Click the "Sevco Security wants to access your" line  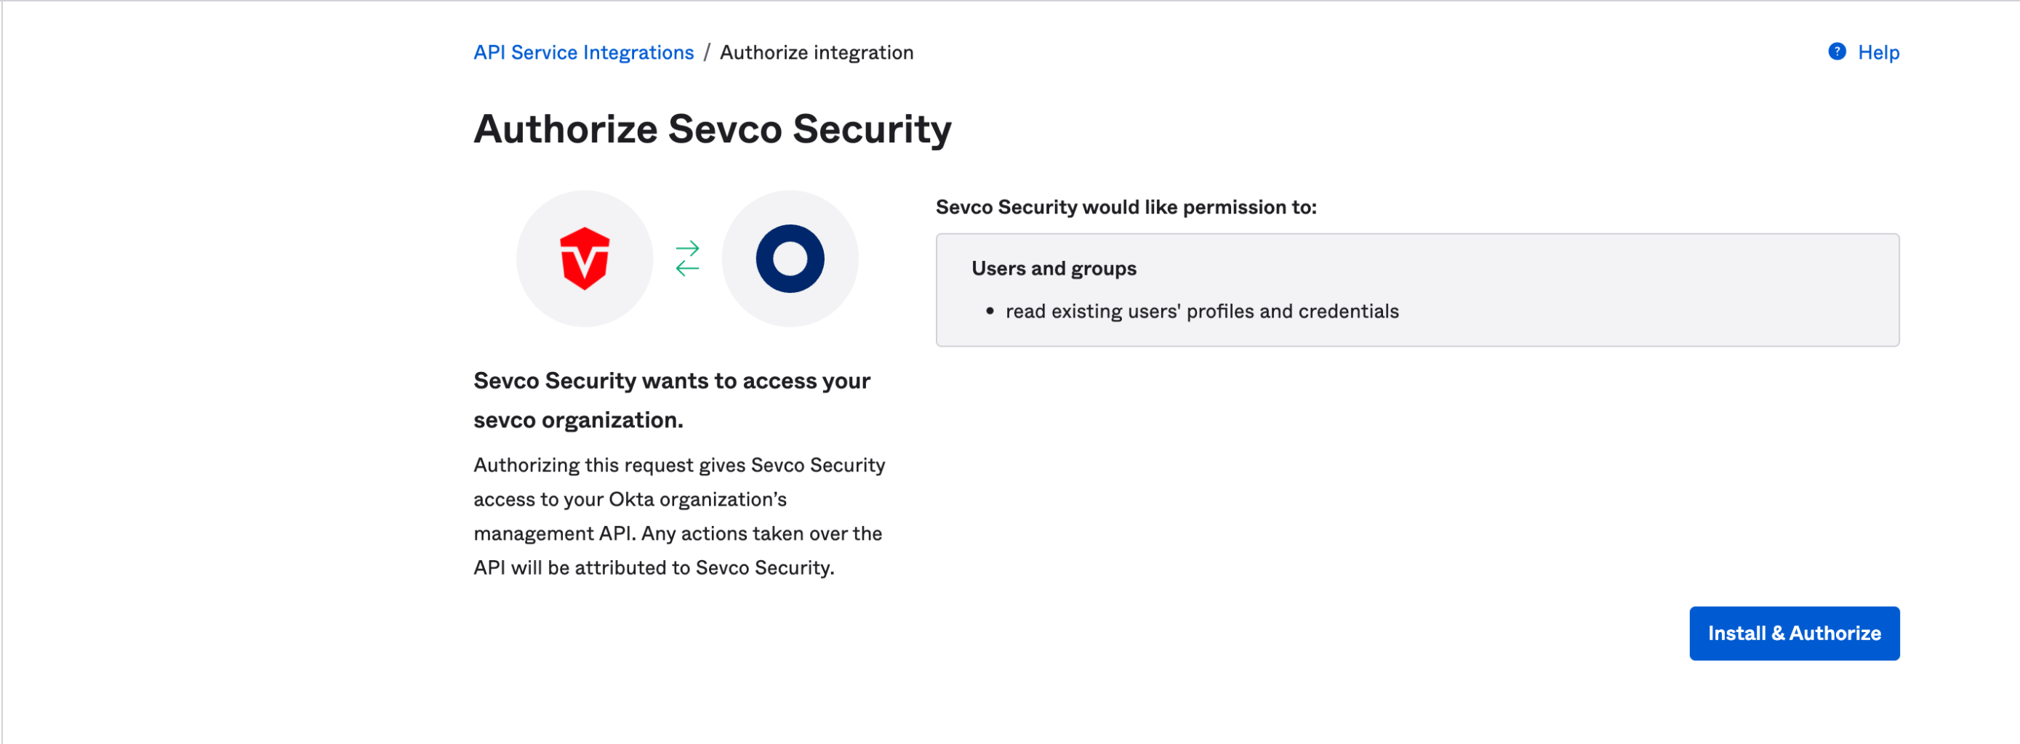click(671, 381)
